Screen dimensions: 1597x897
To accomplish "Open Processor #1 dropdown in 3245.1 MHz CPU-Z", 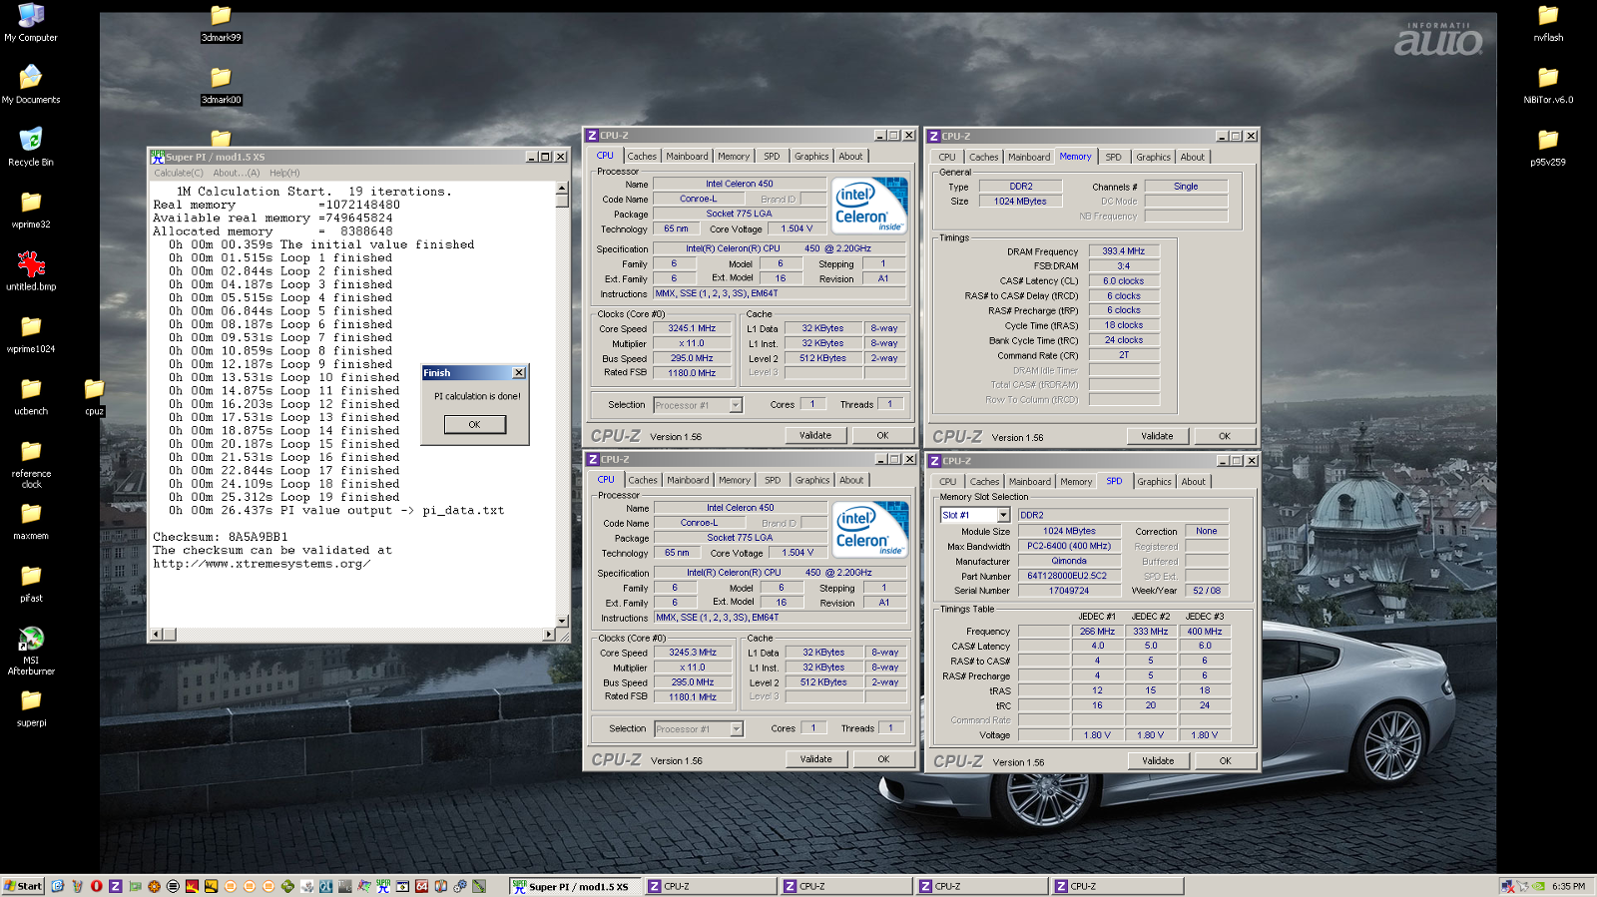I will pos(736,405).
